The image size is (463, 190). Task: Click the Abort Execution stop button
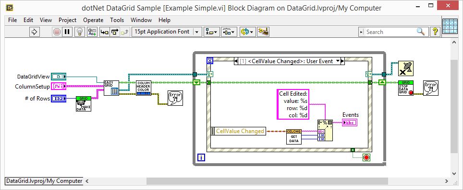point(57,32)
